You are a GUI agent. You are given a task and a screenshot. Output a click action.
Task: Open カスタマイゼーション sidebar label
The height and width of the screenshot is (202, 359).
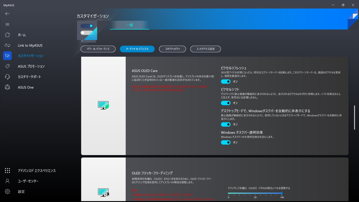point(31,56)
